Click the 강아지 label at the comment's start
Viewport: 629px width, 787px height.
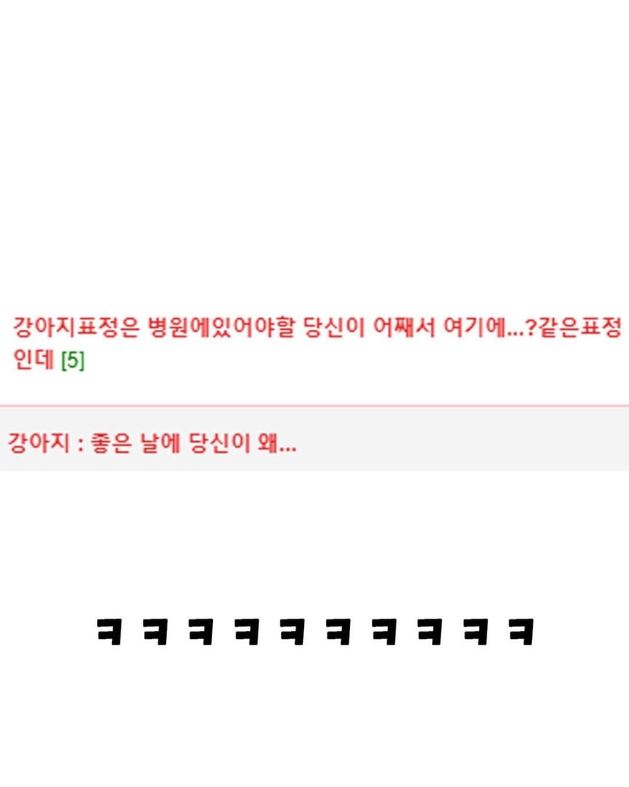click(x=39, y=443)
